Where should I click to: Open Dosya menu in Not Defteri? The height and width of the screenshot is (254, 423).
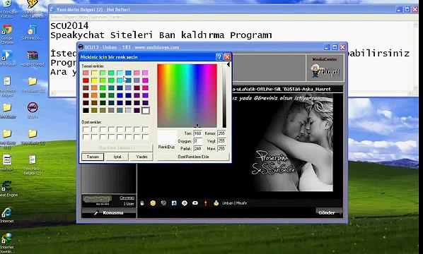pos(56,17)
